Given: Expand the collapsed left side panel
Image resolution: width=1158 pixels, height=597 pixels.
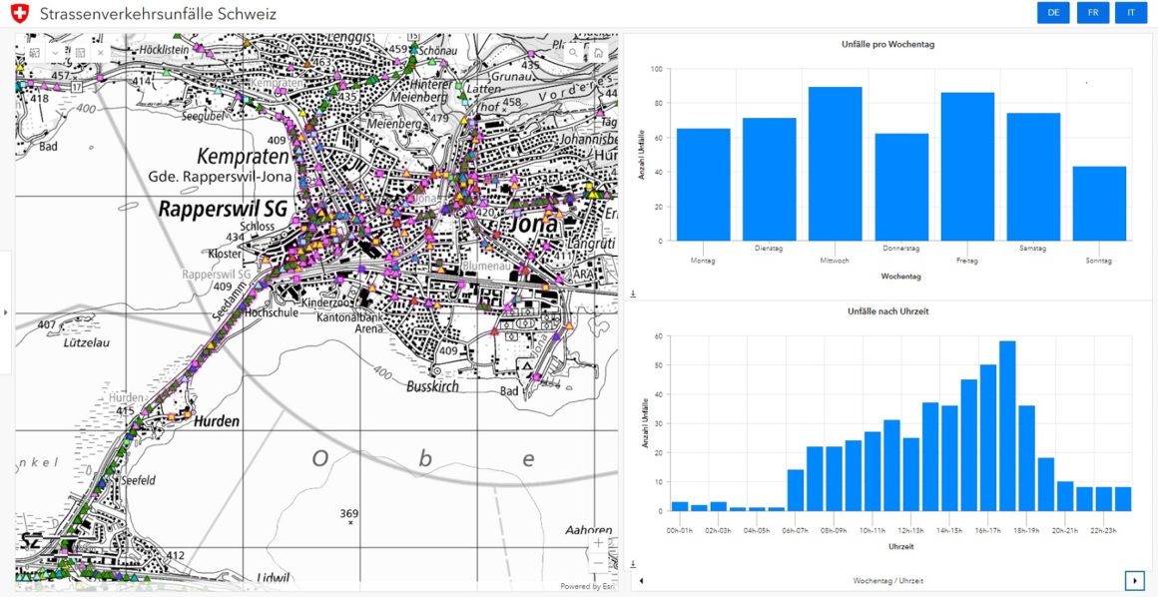Looking at the screenshot, I should 5,312.
